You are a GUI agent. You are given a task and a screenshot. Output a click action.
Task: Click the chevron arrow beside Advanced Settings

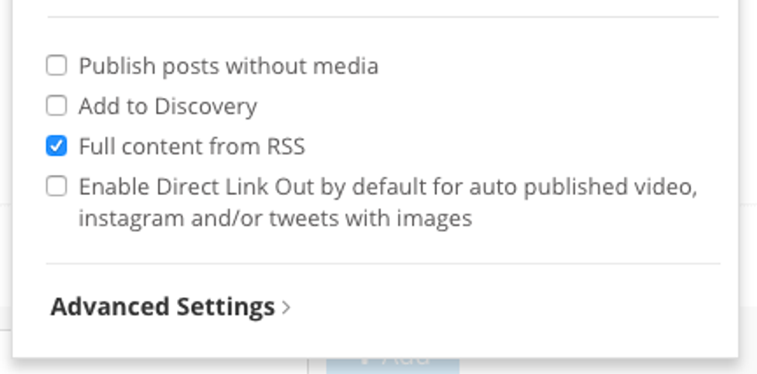tap(287, 308)
